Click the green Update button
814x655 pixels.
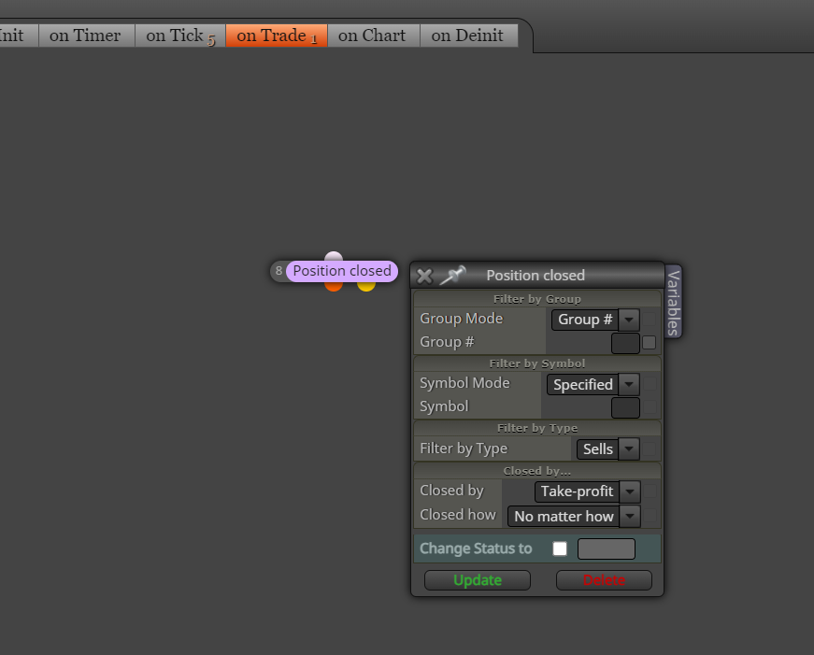[x=477, y=580]
